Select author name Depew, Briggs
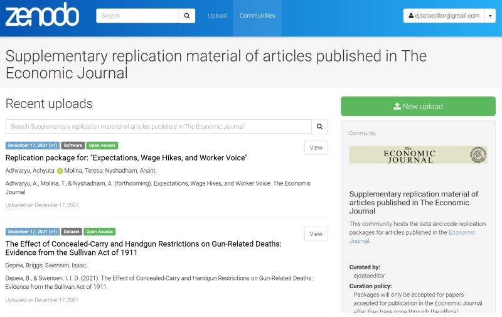The height and width of the screenshot is (317, 502). coord(24,266)
